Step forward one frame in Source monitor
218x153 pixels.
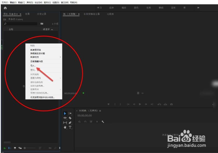pos(146,104)
